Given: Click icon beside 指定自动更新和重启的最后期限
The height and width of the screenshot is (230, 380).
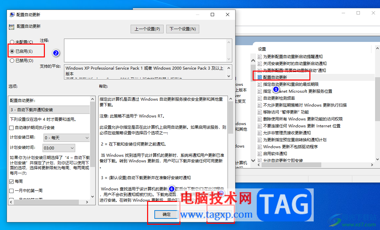Looking at the screenshot, I should click(x=260, y=84).
